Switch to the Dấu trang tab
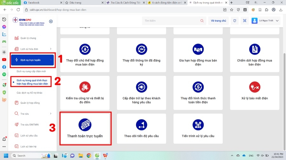Screen dimensions: 286x160 click(84, 3)
